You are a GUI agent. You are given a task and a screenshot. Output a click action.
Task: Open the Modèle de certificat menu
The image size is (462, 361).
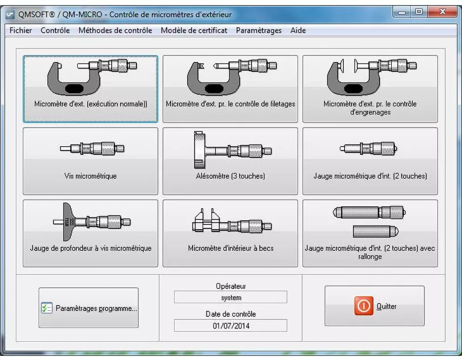click(x=194, y=30)
